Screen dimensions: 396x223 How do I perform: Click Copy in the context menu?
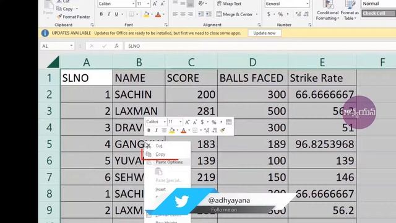(x=167, y=154)
